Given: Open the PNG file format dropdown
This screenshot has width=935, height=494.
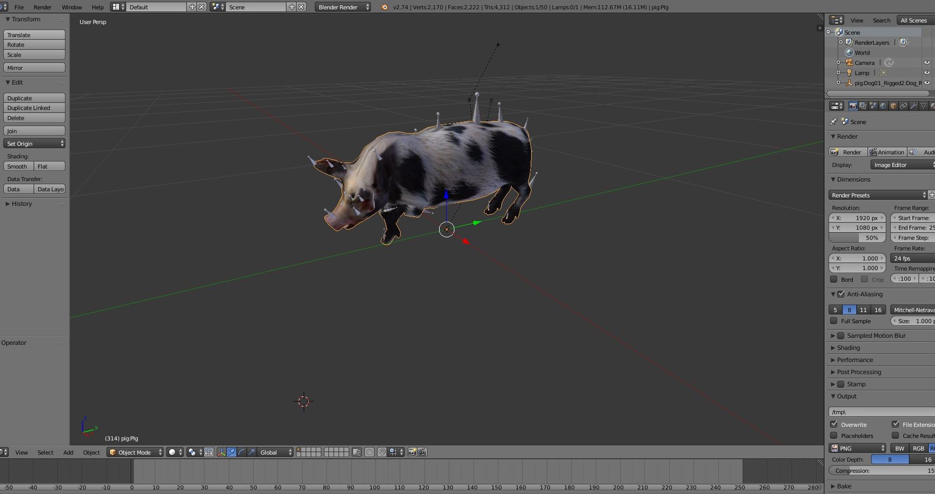Looking at the screenshot, I should click(858, 448).
